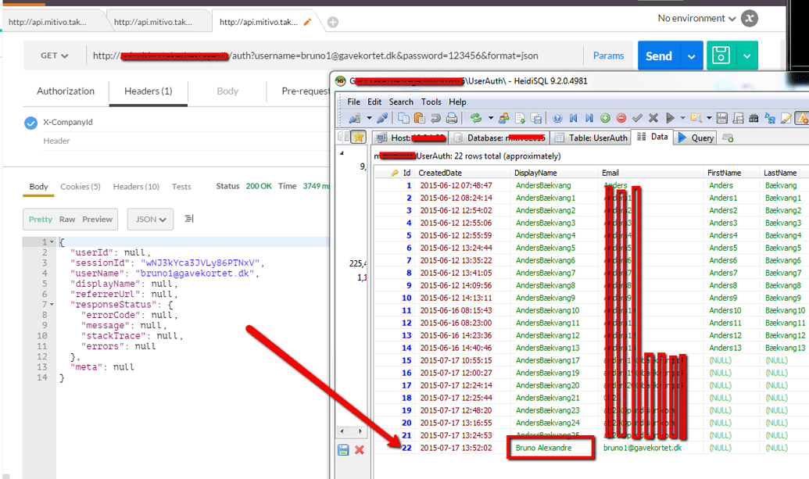Open the GET method dropdown
Viewport: 809px width, 479px height.
click(53, 55)
